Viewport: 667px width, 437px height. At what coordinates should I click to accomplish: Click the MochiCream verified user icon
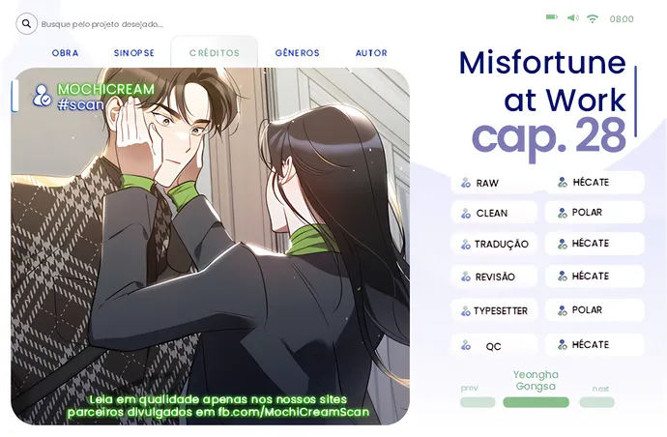[42, 96]
